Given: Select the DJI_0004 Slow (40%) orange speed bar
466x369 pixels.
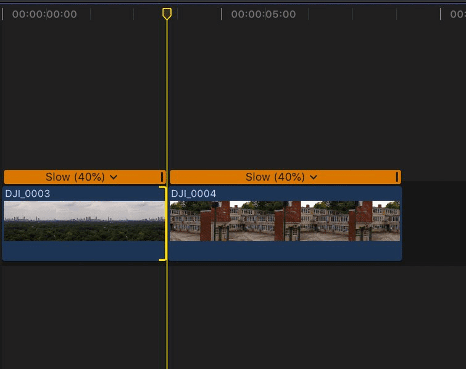Looking at the screenshot, I should point(285,177).
